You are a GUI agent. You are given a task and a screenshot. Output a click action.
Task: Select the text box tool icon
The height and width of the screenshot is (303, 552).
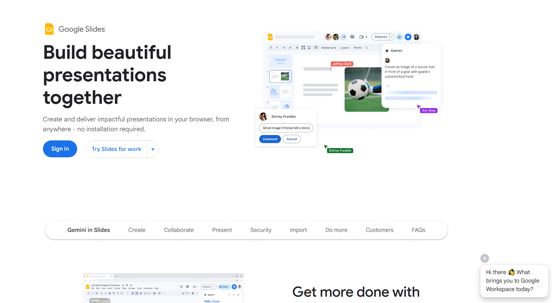click(304, 48)
